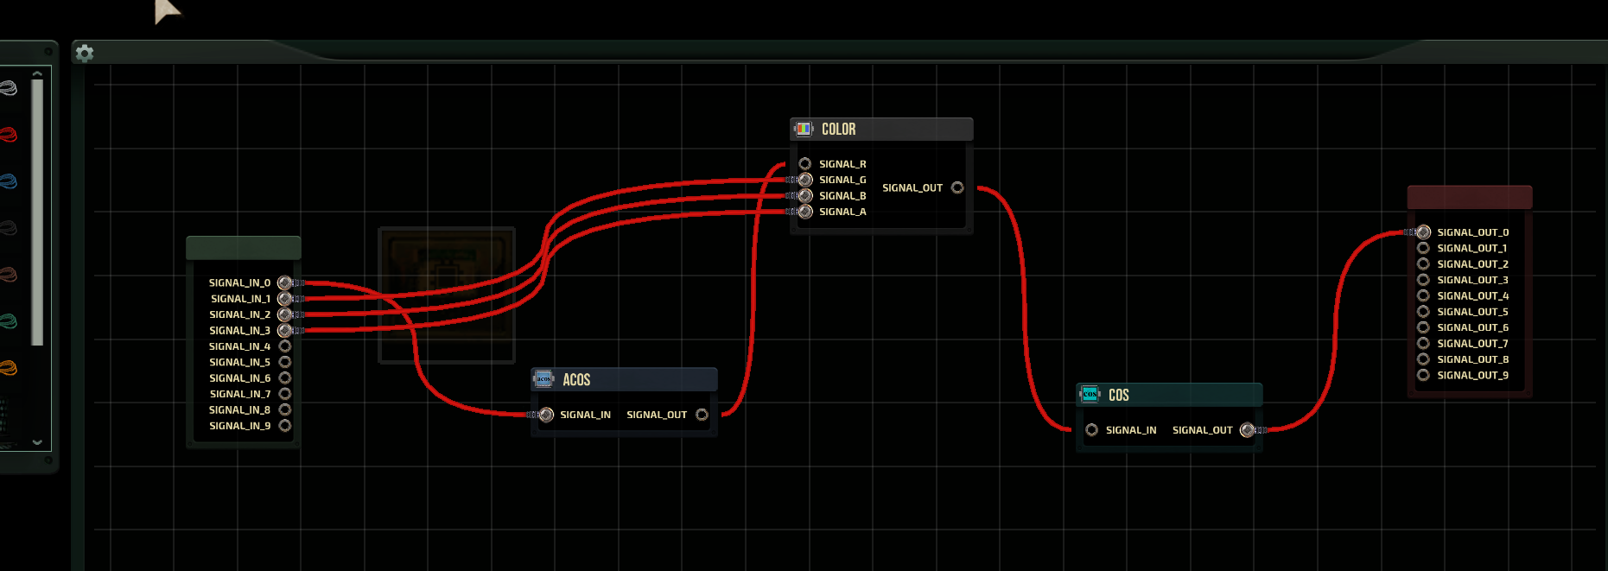Open the gear settings icon
Image resolution: width=1608 pixels, height=571 pixels.
[x=85, y=54]
